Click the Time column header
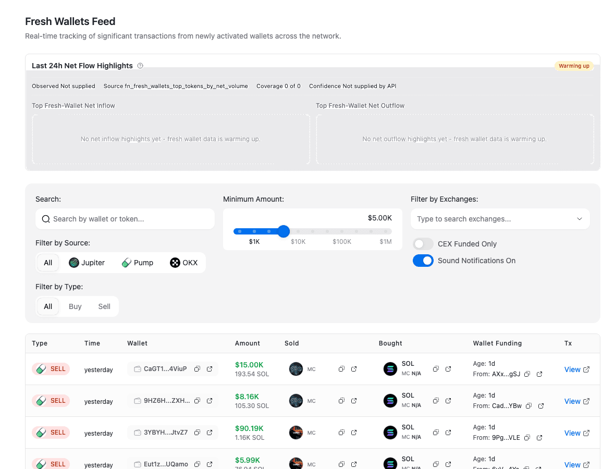Screen dimensions: 615x469 click(92, 343)
